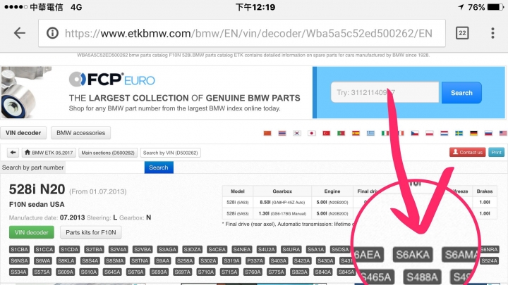Select option code S775A
The width and height of the screenshot is (508, 285).
coord(276,272)
